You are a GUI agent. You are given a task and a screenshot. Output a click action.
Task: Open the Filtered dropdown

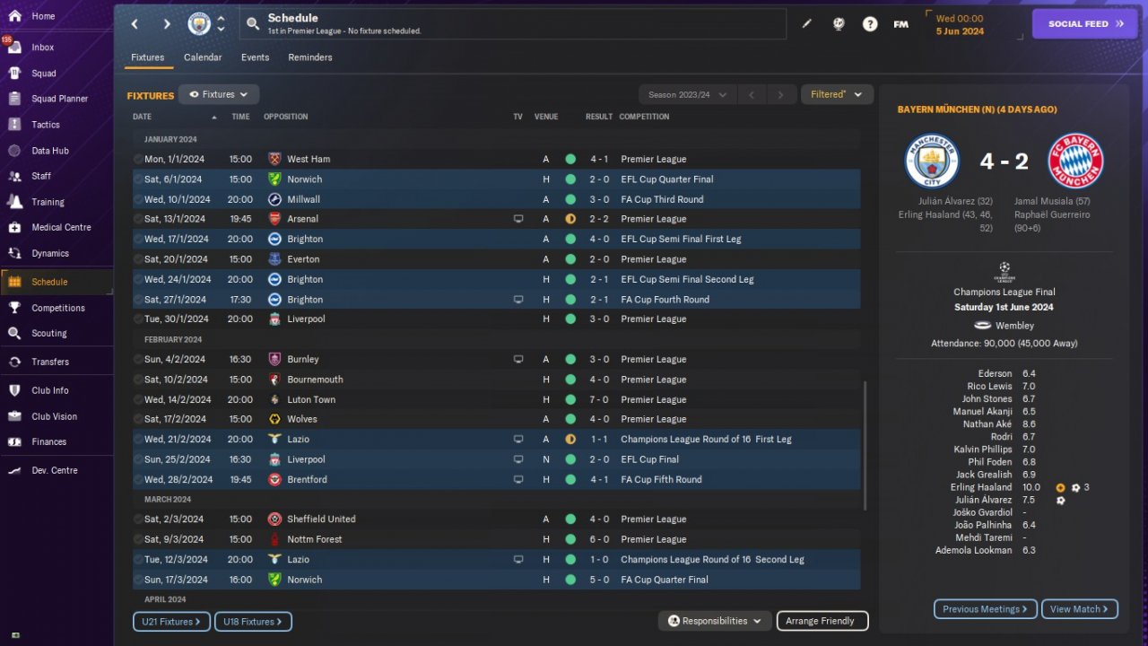coord(837,94)
